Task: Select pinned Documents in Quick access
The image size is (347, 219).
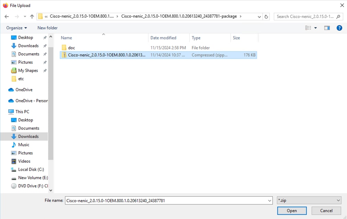Action: click(29, 54)
